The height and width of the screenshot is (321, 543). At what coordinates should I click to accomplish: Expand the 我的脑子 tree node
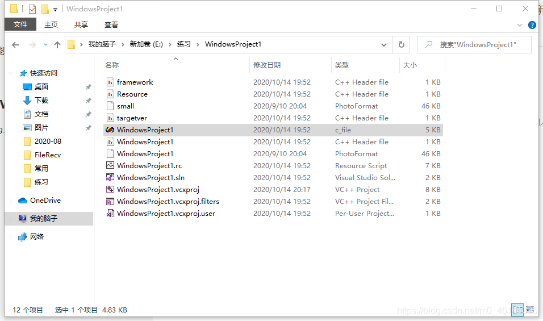11,219
